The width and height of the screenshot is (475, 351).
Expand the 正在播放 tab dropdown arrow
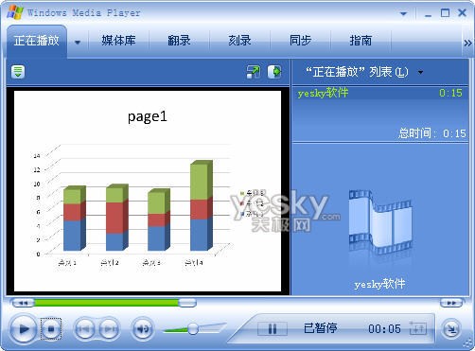click(x=78, y=42)
